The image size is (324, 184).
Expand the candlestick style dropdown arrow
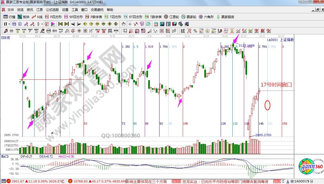pyautogui.click(x=42, y=24)
